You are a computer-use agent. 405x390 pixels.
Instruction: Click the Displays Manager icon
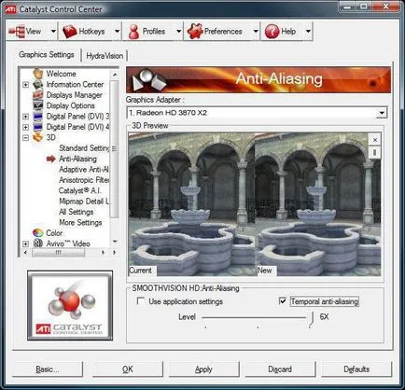38,95
